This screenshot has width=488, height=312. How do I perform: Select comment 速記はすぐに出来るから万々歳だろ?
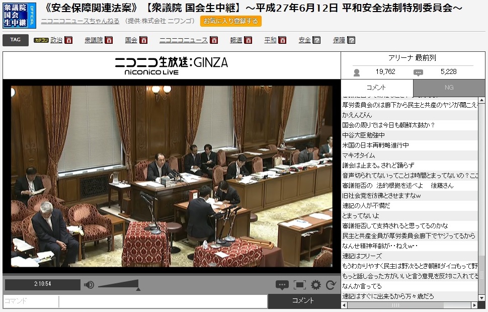coord(410,296)
